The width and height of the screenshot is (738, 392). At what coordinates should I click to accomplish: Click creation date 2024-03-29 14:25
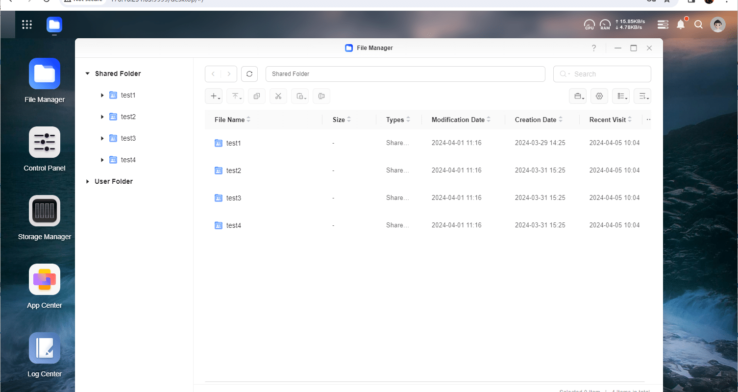[x=540, y=143]
